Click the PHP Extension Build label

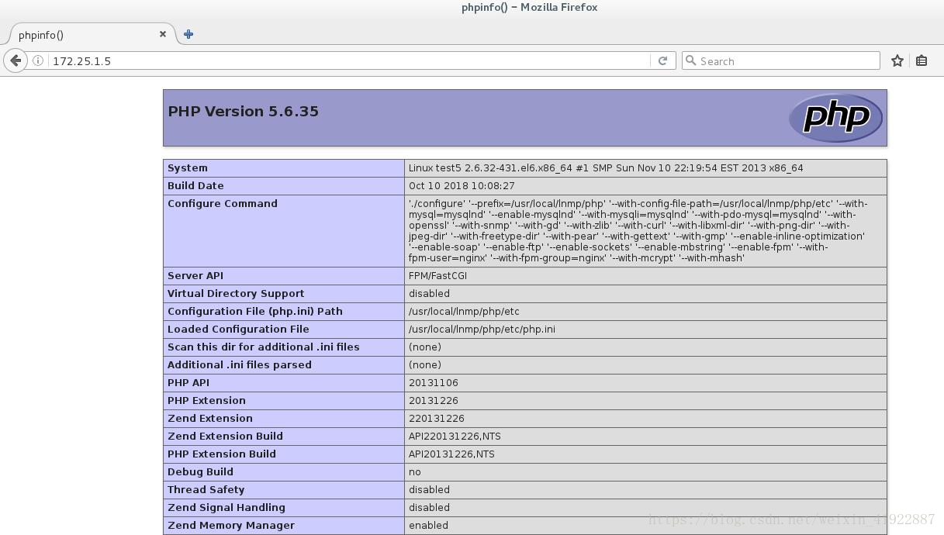pyautogui.click(x=222, y=454)
